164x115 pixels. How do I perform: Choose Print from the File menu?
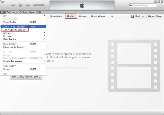pos(23,69)
